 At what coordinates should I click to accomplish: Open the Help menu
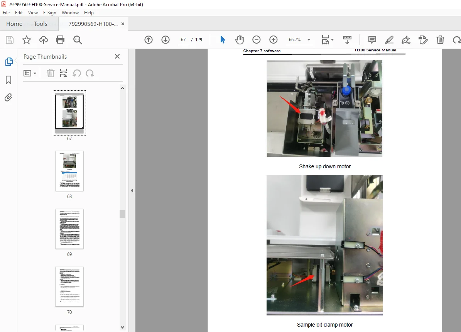tap(89, 13)
